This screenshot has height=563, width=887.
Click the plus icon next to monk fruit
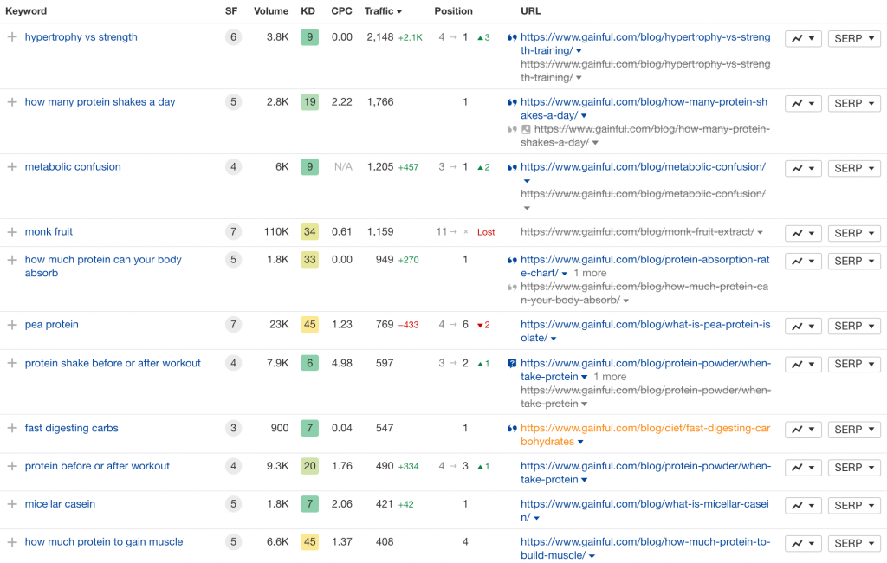pyautogui.click(x=12, y=232)
